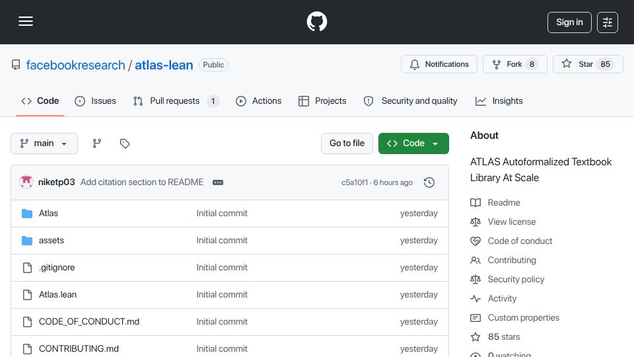Click Initial commit message in Atlas row
Screen dimensions: 634x357
(x=222, y=214)
